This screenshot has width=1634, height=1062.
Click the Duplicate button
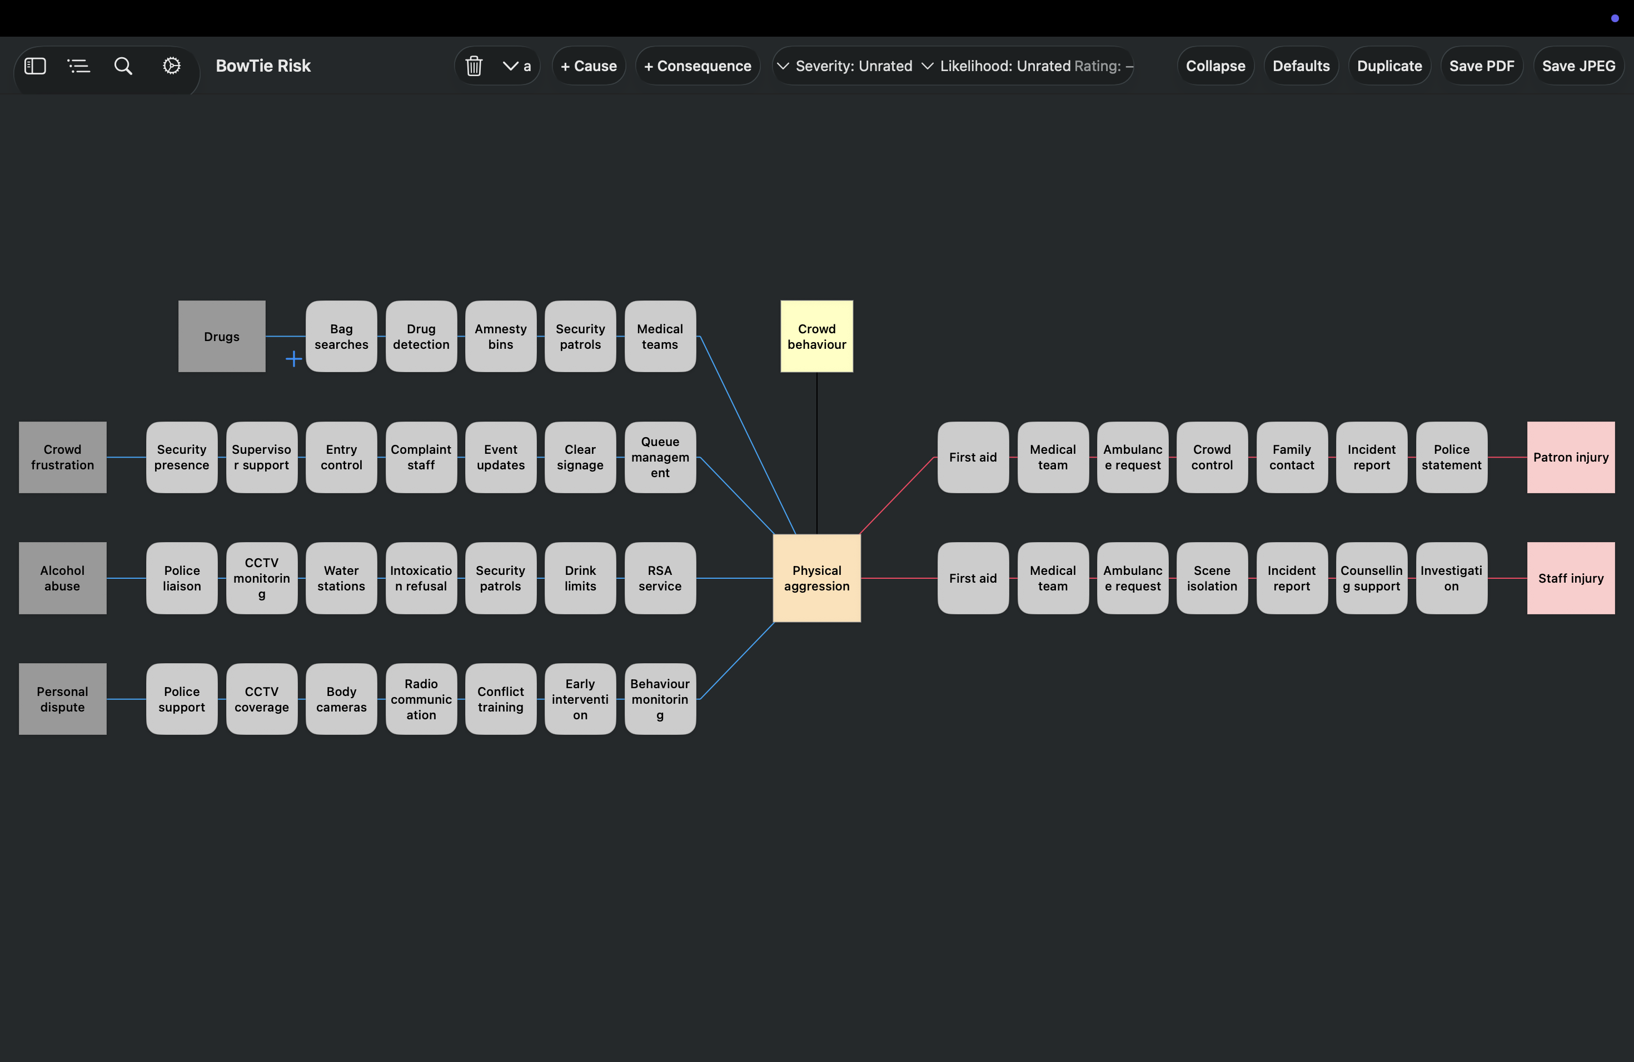coord(1389,66)
